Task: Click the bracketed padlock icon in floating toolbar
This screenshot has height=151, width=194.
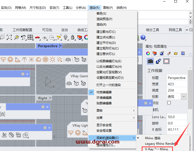Action: coord(3,114)
